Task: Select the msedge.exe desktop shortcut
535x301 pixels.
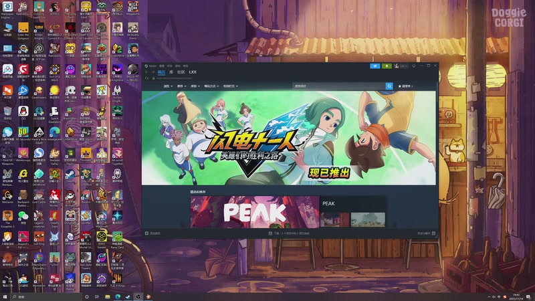Action: [x=55, y=134]
